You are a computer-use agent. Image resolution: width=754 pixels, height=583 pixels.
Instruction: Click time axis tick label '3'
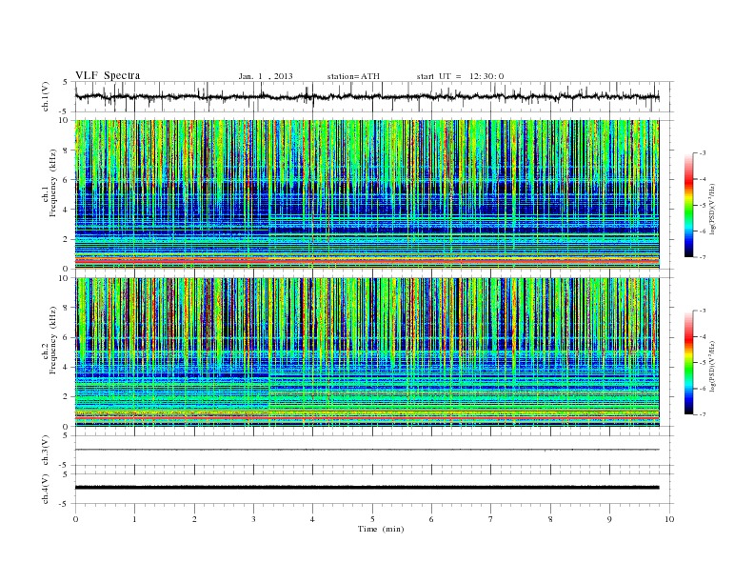pos(253,519)
